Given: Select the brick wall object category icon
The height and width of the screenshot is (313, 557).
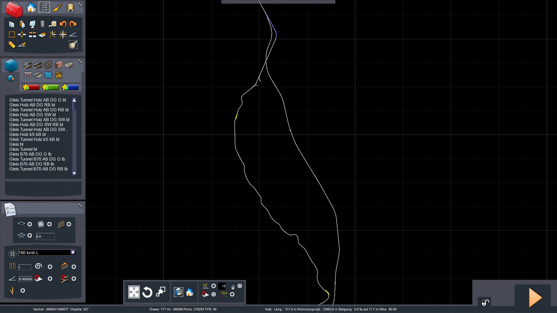Looking at the screenshot, I should coord(59,64).
